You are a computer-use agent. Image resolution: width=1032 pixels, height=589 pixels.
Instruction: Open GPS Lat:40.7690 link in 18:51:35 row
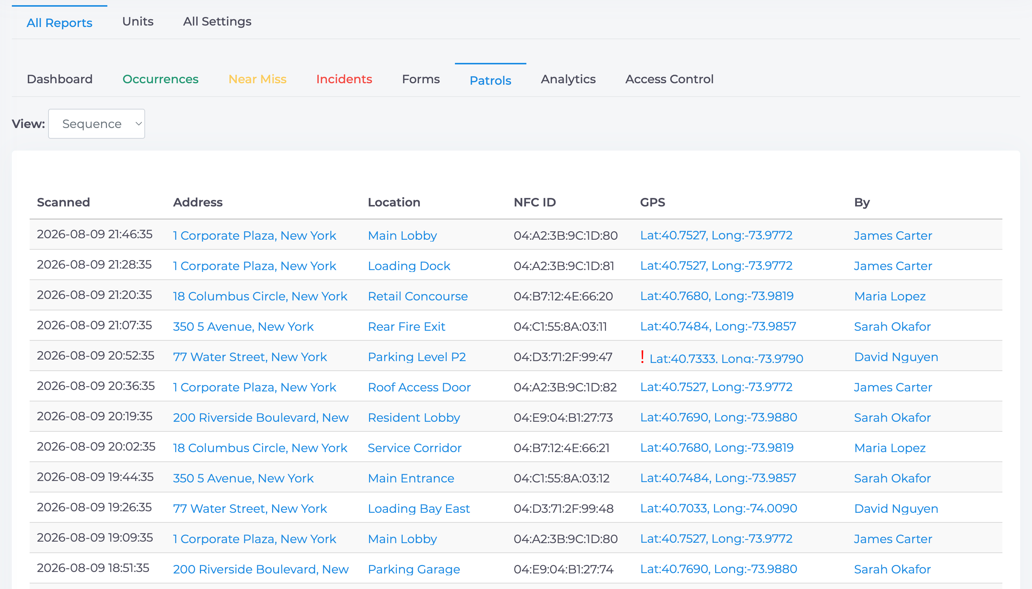(x=719, y=569)
